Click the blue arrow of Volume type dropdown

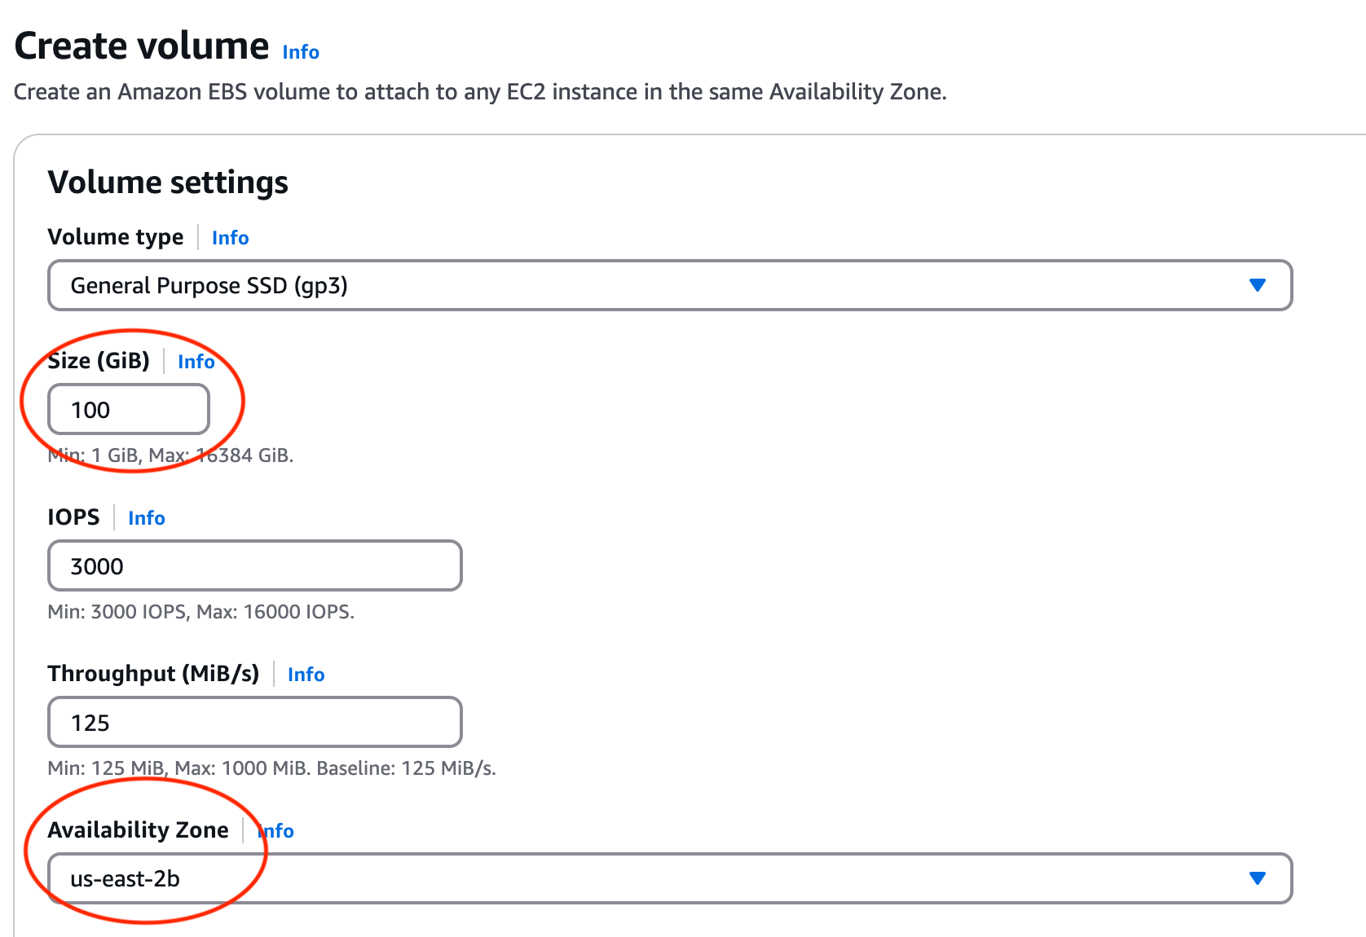(1258, 285)
